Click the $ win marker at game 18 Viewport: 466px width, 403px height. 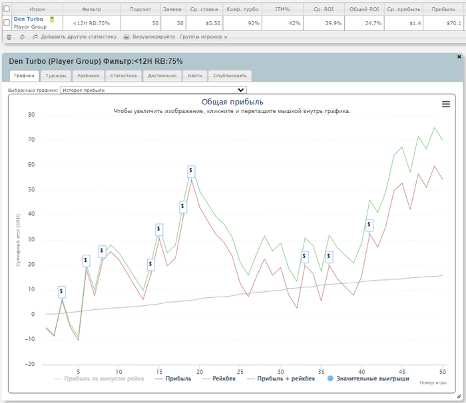pos(183,207)
